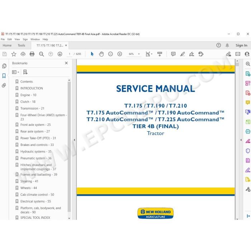Open the Help question mark icon
This screenshot has width=251, height=251.
click(218, 45)
